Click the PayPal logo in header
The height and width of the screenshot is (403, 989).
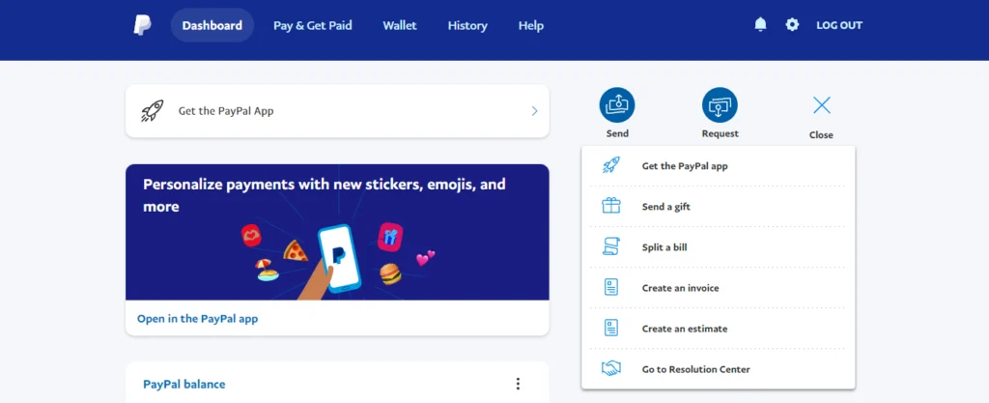coord(142,25)
